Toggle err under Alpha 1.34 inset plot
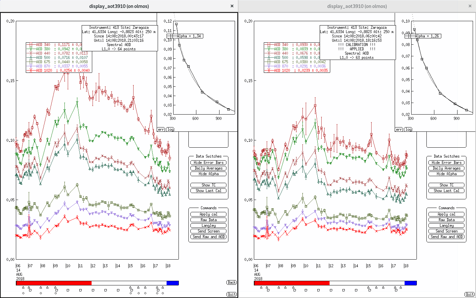Image resolution: width=476 pixels, height=298 pixels. tap(161, 129)
